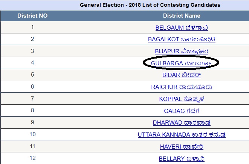Open the KOPPAL district link
249x164 pixels.
[x=182, y=99]
